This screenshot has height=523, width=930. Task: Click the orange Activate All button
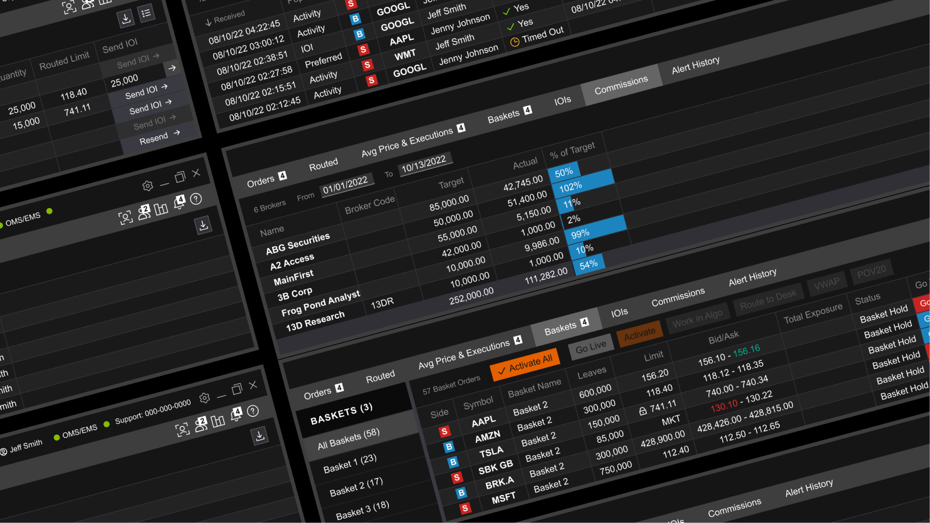pos(525,365)
